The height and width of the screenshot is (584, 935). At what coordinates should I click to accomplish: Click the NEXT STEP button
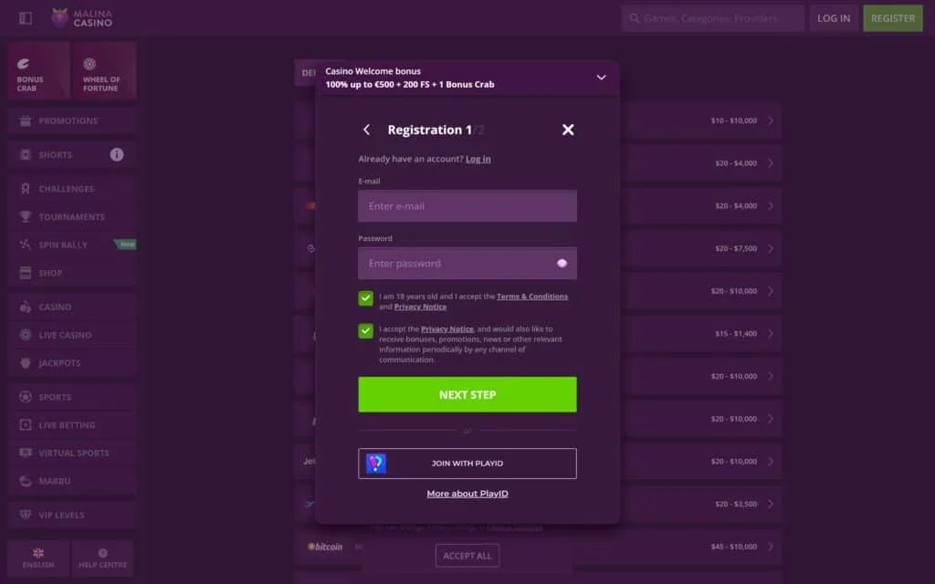tap(467, 394)
